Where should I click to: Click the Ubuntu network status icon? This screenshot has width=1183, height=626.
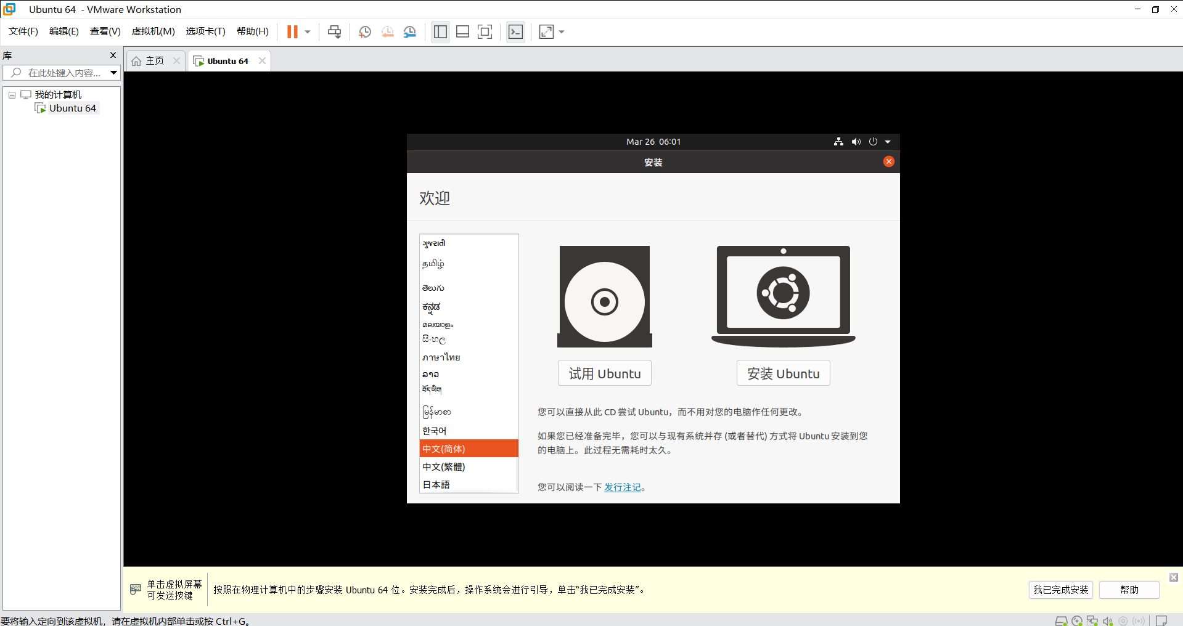[838, 142]
